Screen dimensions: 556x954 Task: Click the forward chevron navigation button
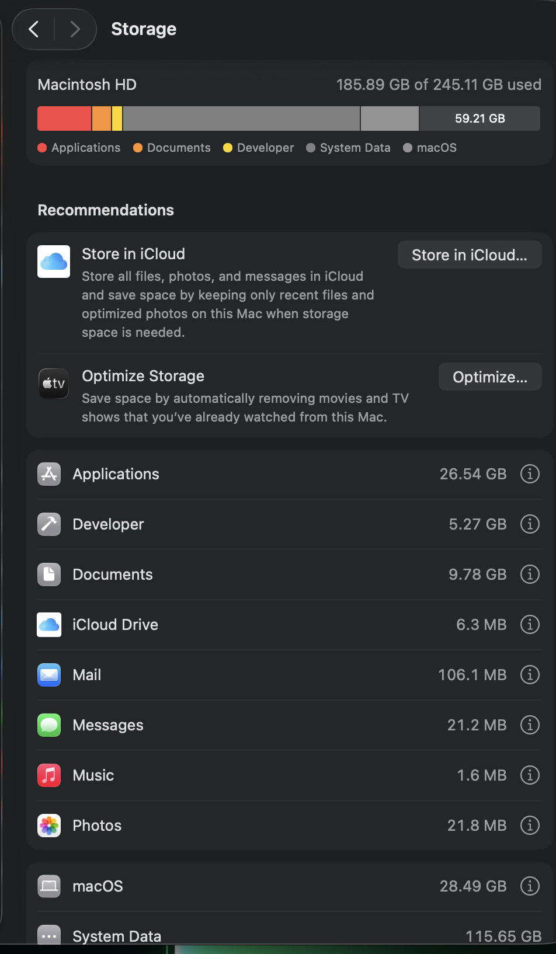tap(75, 29)
